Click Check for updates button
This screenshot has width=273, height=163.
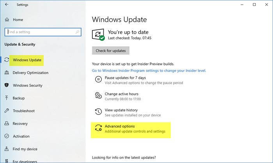pyautogui.click(x=110, y=50)
